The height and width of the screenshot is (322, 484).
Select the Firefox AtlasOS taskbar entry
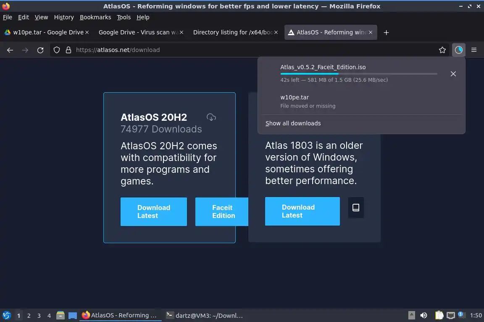pyautogui.click(x=121, y=315)
